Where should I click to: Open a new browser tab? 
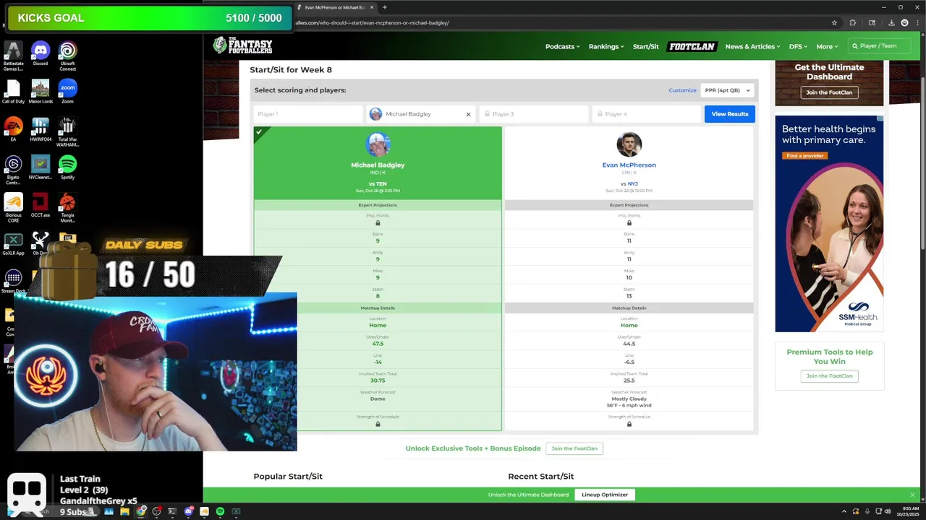pyautogui.click(x=385, y=7)
